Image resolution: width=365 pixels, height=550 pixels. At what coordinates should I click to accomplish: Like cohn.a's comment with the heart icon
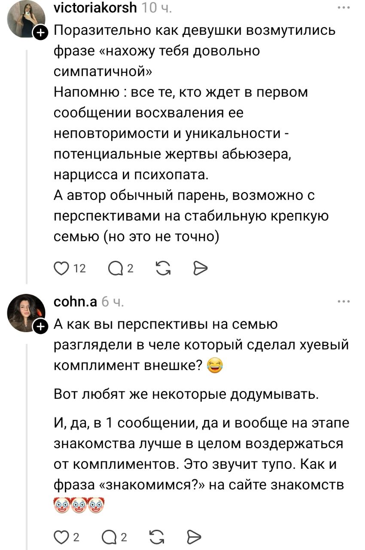coord(61,537)
